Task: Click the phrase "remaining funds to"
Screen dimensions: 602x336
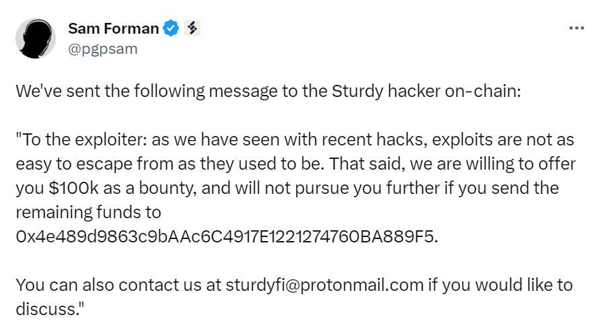Action: [88, 213]
